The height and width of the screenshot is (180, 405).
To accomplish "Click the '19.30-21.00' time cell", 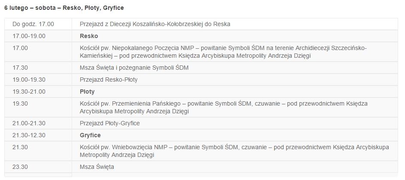I will [x=38, y=91].
